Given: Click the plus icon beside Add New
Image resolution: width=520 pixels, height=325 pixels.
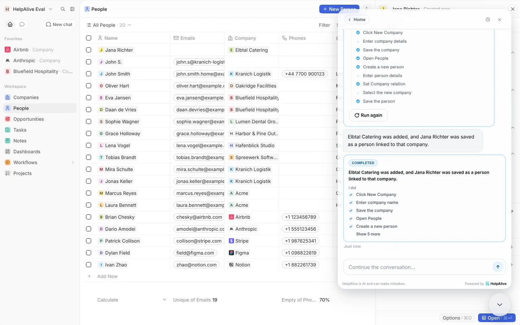Looking at the screenshot, I should click(x=89, y=276).
